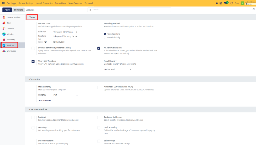Click the refresh icon at top right
The image size is (256, 145).
pos(253,10)
